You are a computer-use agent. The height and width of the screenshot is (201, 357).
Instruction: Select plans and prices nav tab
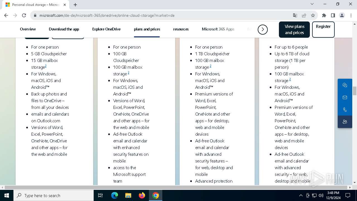(x=147, y=29)
